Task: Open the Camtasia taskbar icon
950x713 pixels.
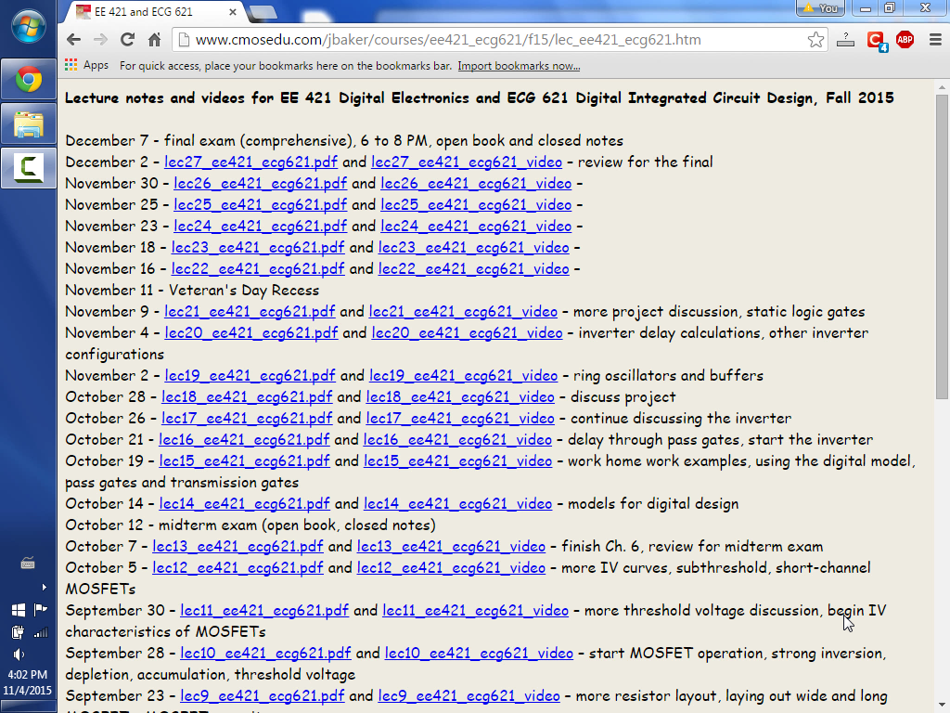Action: click(29, 168)
